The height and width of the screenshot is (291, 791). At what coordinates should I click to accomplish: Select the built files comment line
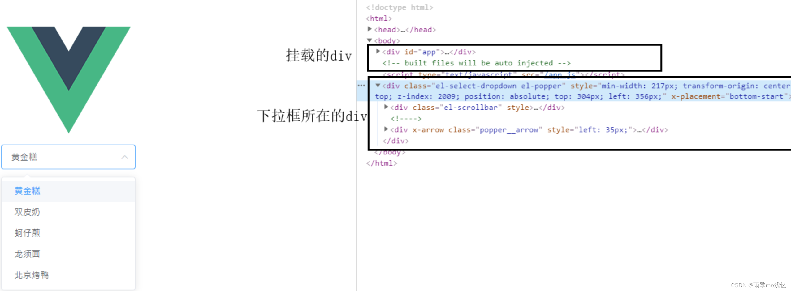477,63
